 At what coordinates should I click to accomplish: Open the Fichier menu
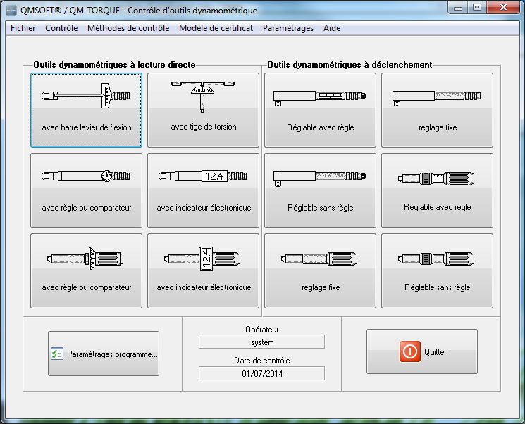[x=23, y=28]
